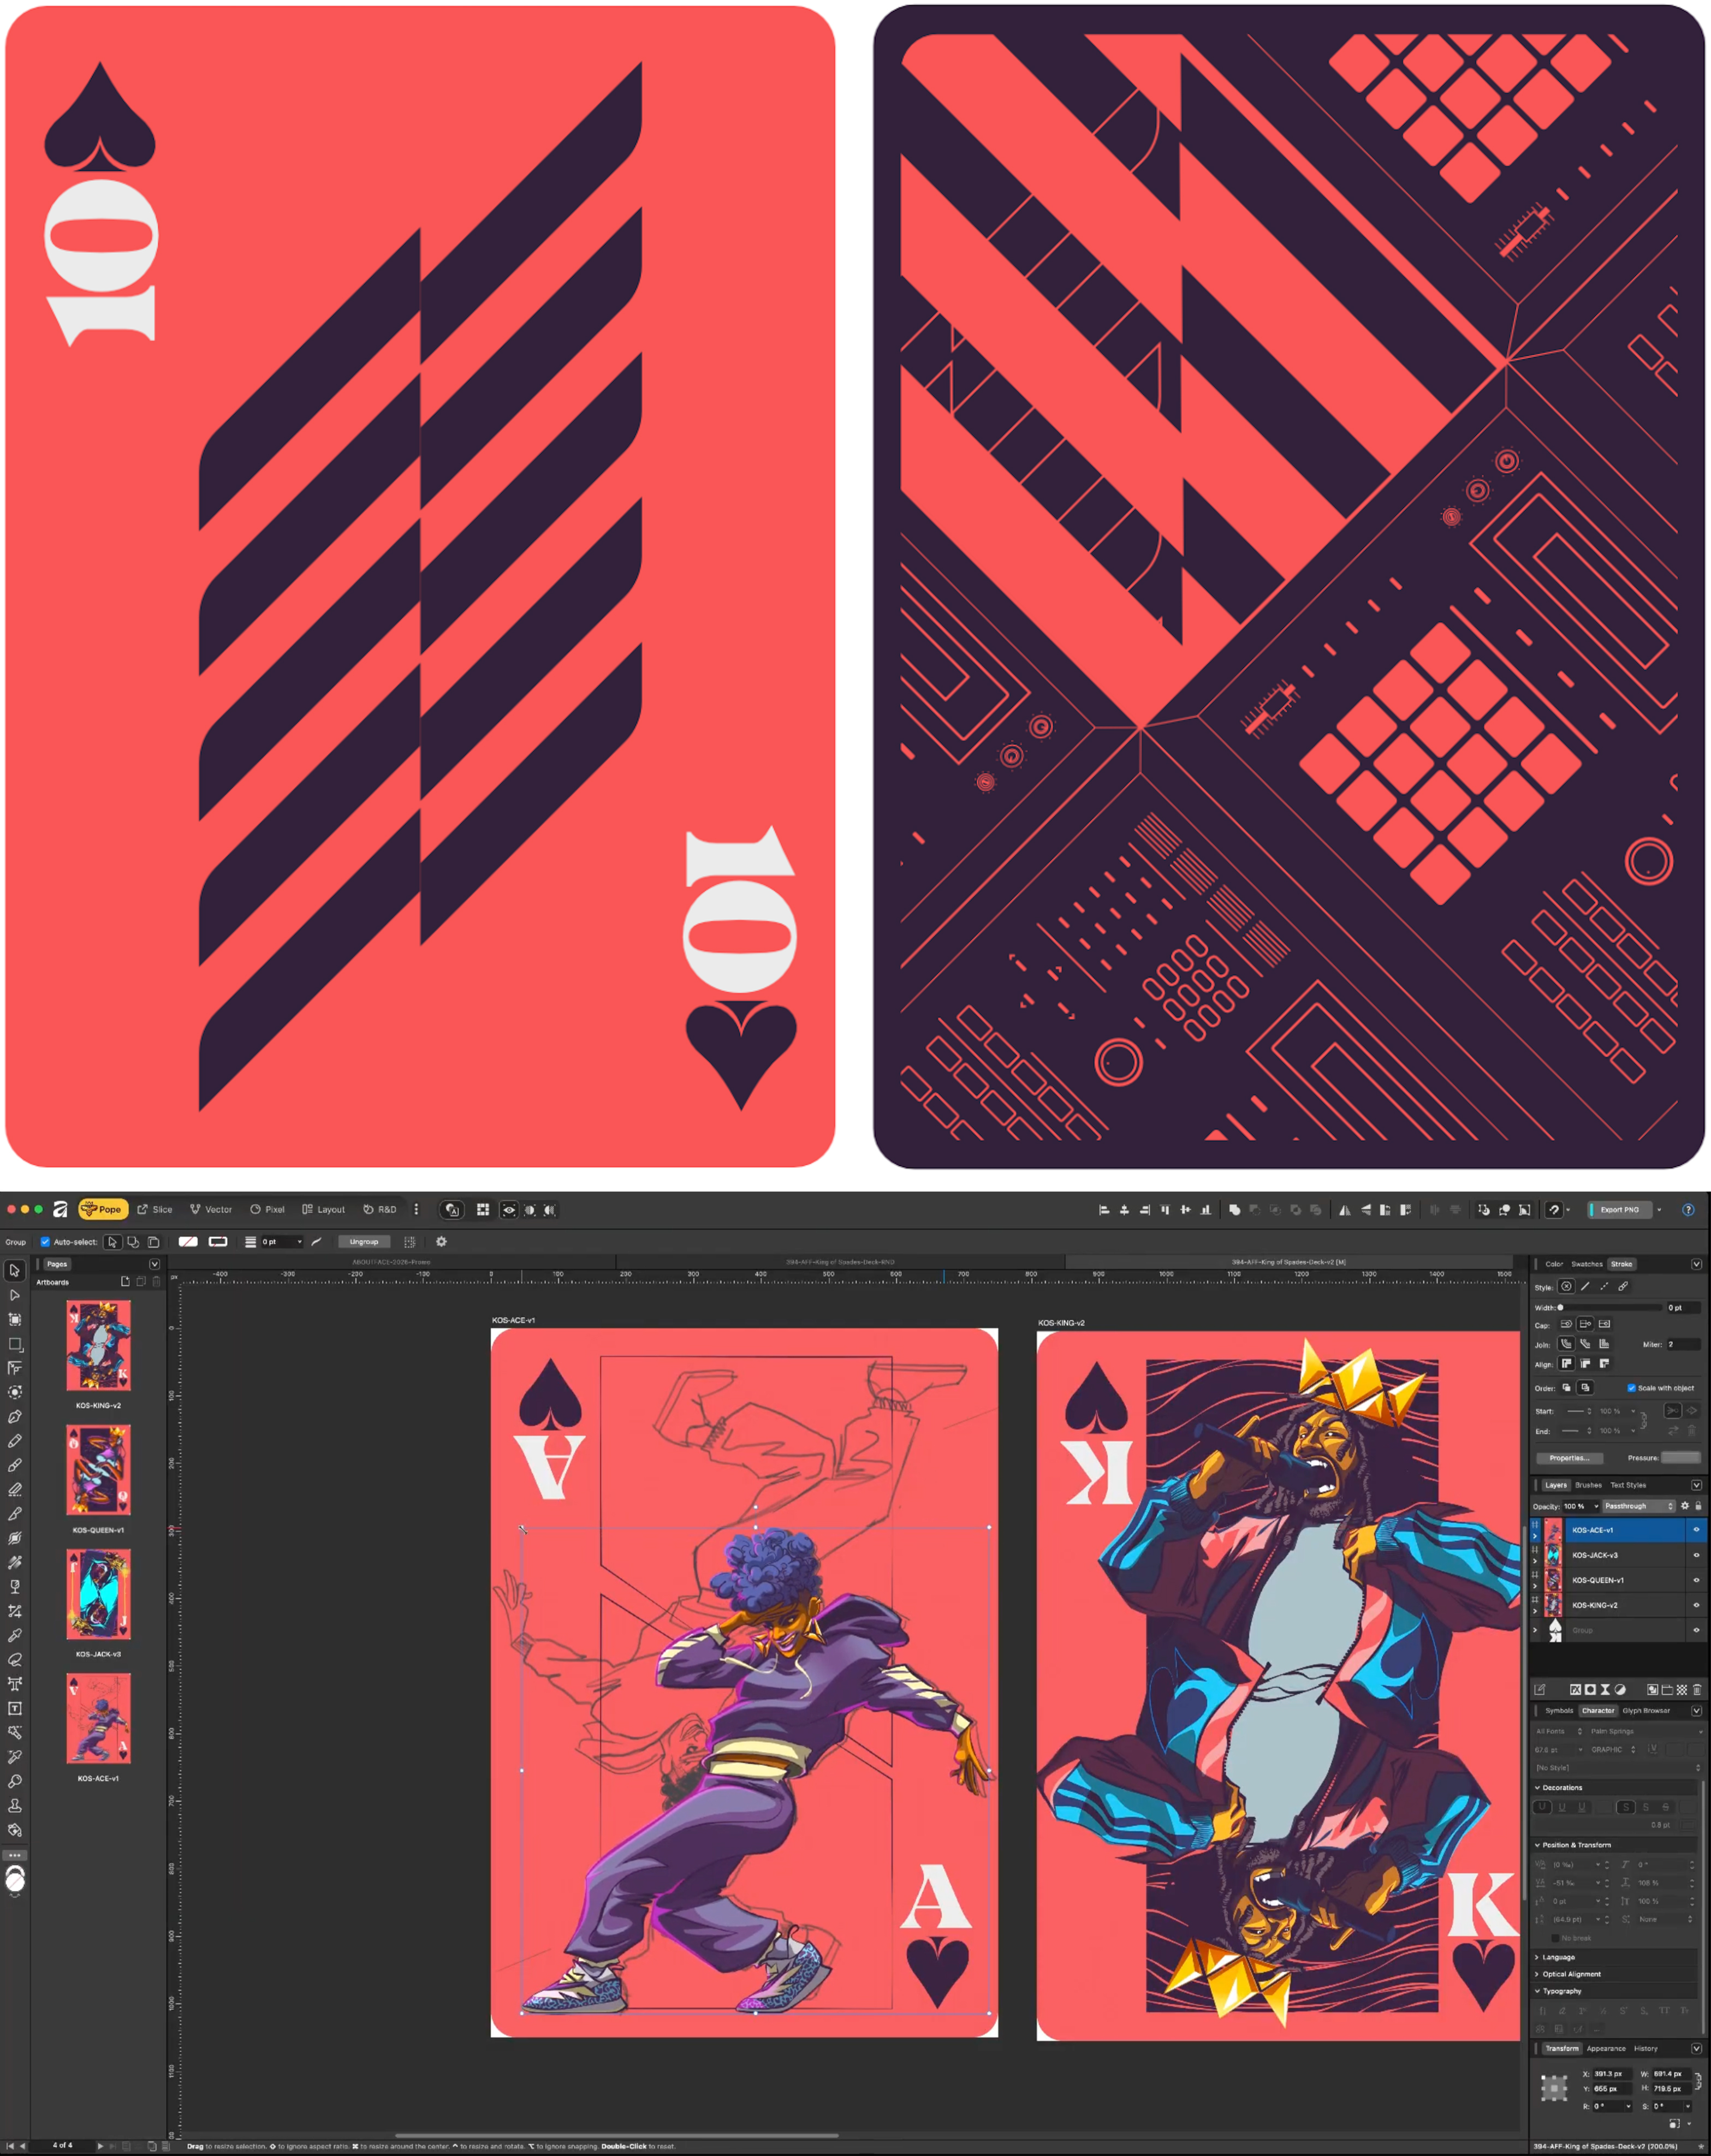1711x2156 pixels.
Task: Open the Passthrough blend mode dropdown
Action: click(1639, 1506)
